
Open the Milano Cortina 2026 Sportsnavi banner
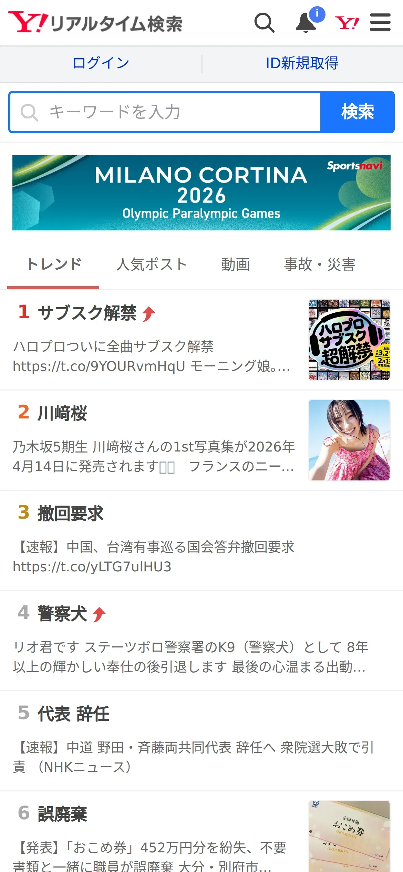click(201, 193)
